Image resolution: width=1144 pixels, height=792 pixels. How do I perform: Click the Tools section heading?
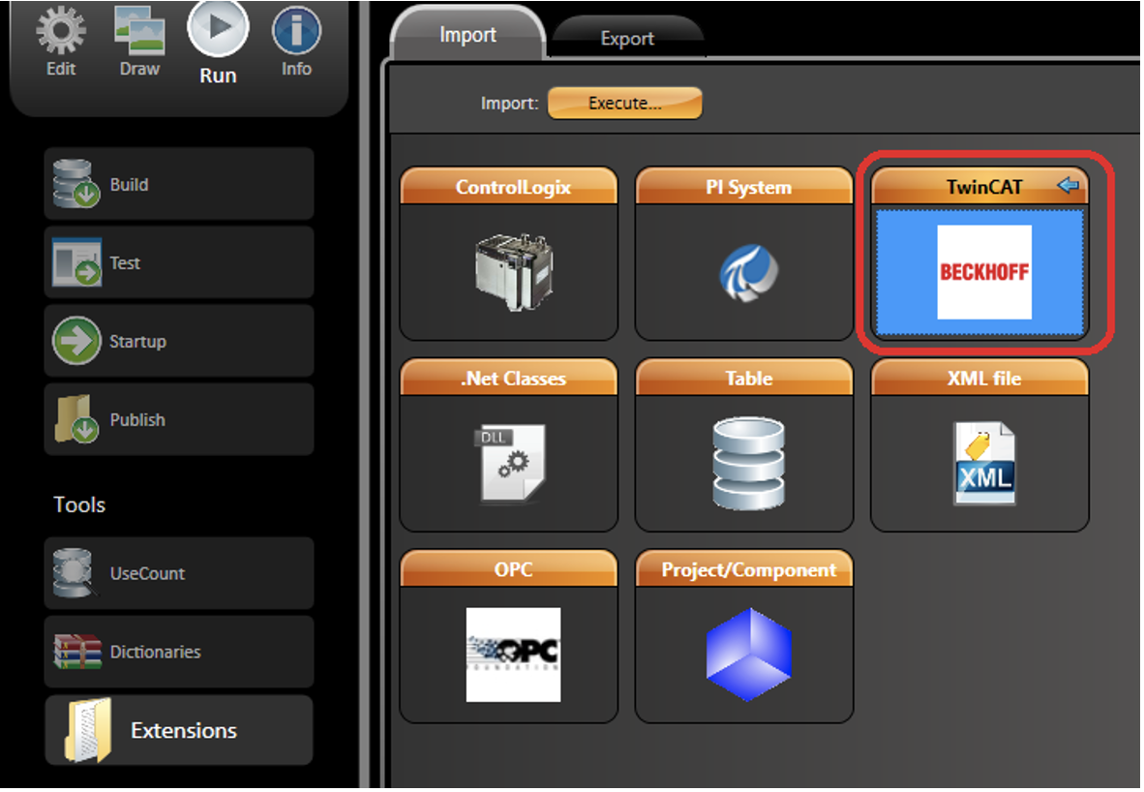[79, 505]
